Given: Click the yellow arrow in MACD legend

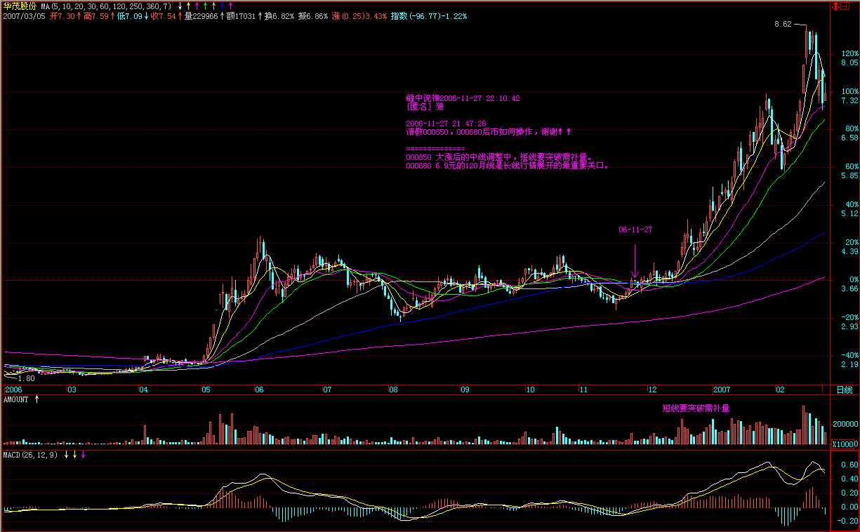Looking at the screenshot, I should tap(75, 455).
